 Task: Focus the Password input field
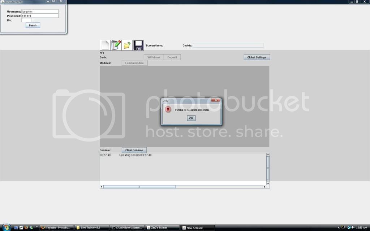pos(40,16)
